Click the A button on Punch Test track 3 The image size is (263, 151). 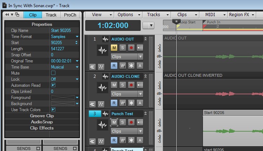point(140,140)
